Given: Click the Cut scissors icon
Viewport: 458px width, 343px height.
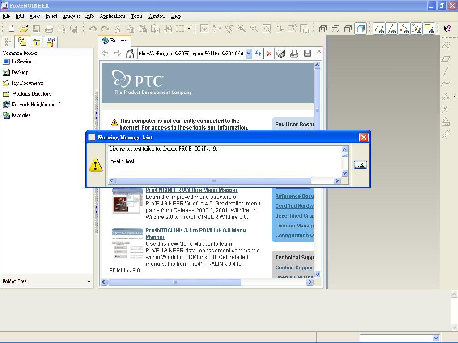Looking at the screenshot, I should [x=118, y=28].
